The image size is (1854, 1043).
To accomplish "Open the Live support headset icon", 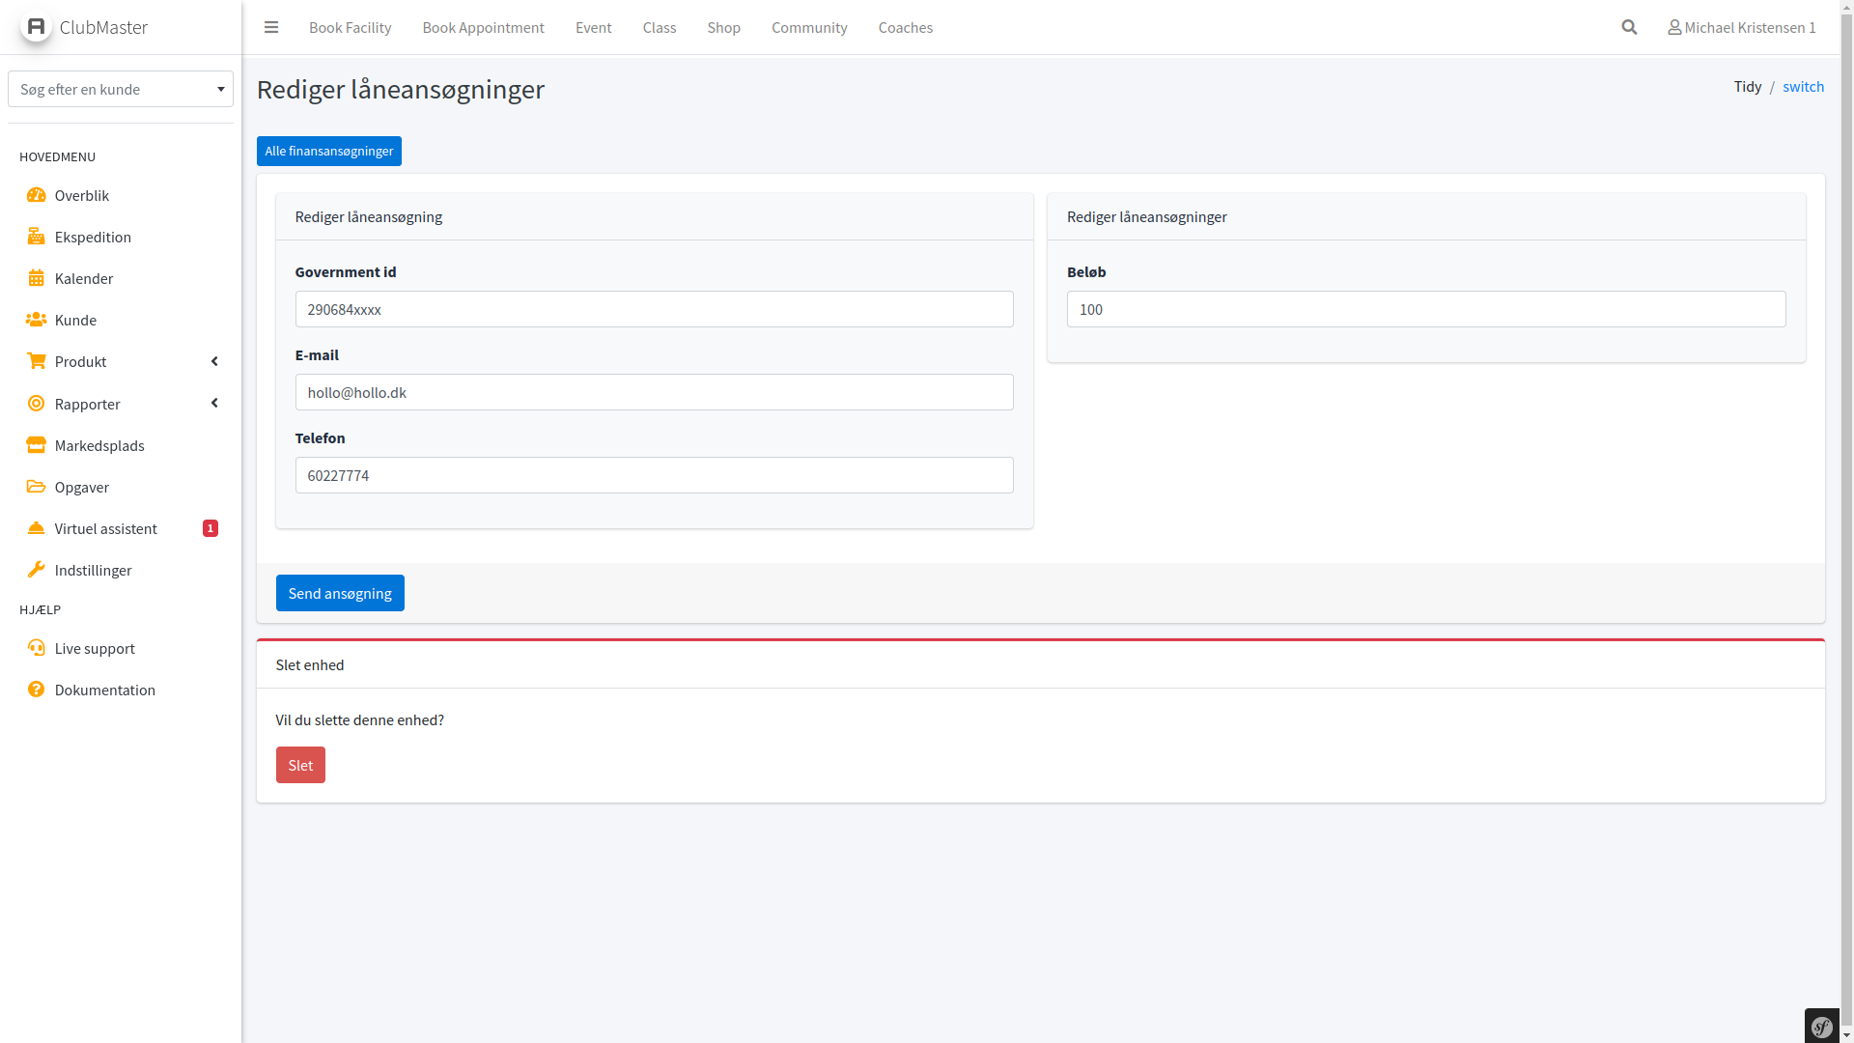I will [36, 648].
